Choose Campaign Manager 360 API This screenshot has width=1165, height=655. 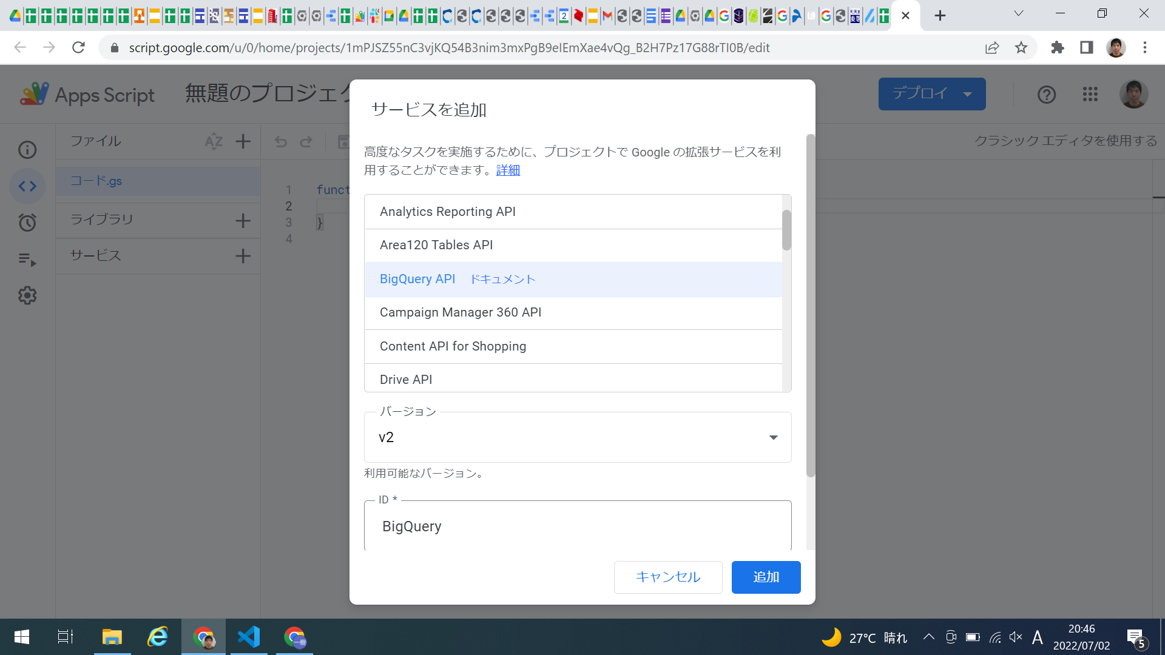point(573,312)
